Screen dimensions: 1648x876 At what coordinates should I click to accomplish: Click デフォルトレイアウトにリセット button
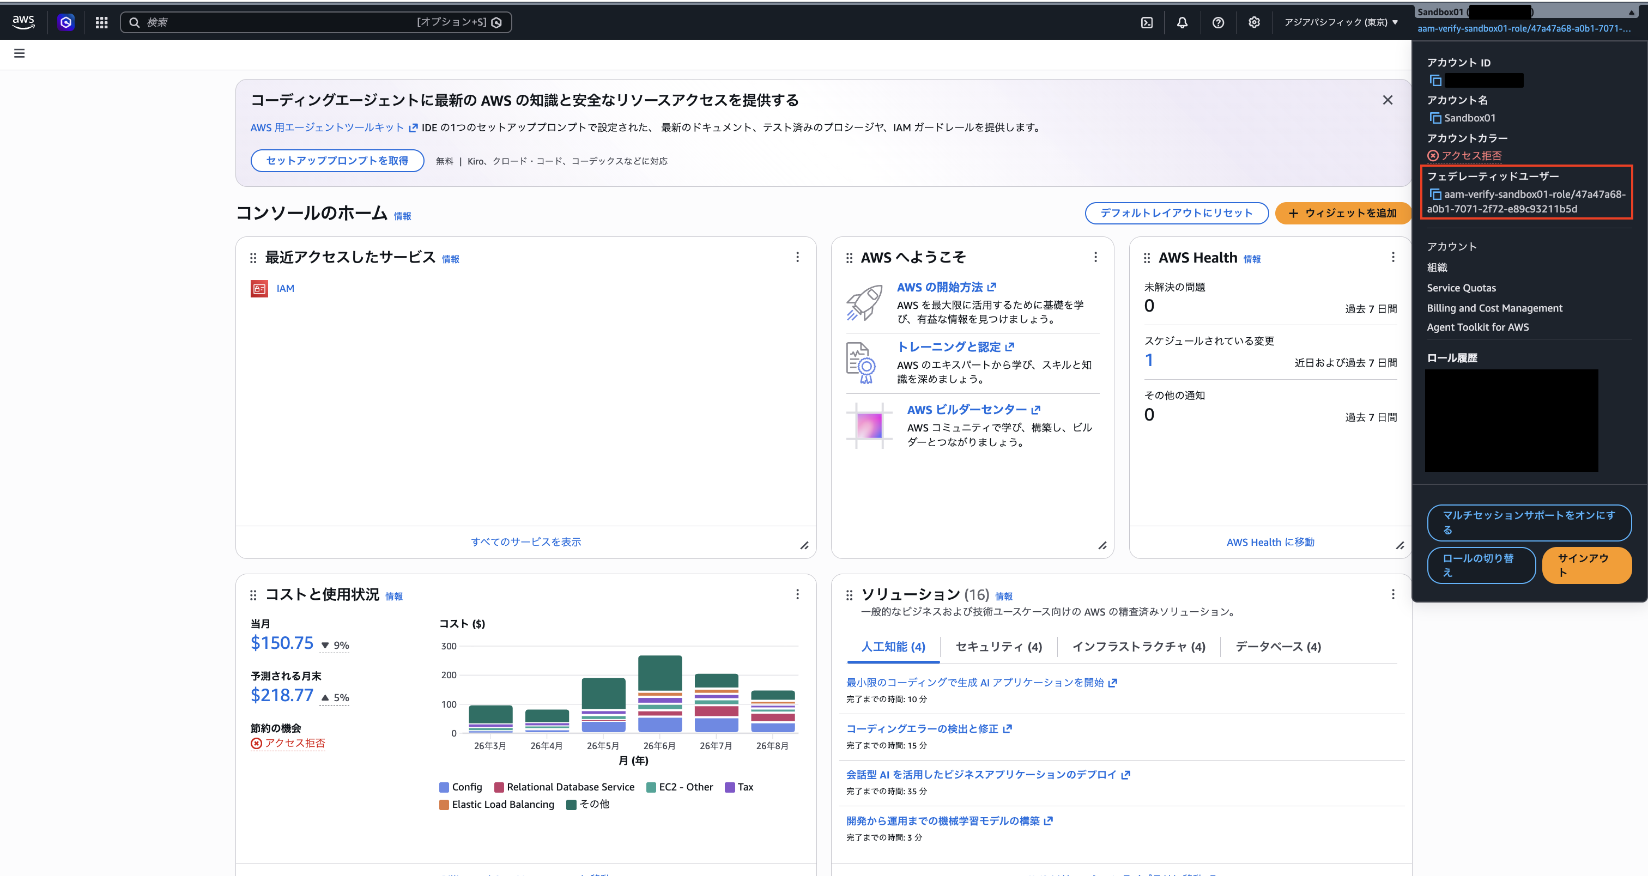click(x=1177, y=213)
